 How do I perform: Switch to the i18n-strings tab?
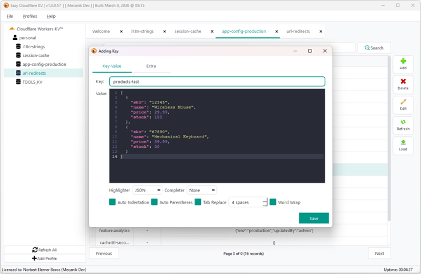point(142,32)
